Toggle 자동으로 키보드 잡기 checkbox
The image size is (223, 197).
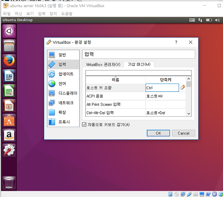[84, 125]
